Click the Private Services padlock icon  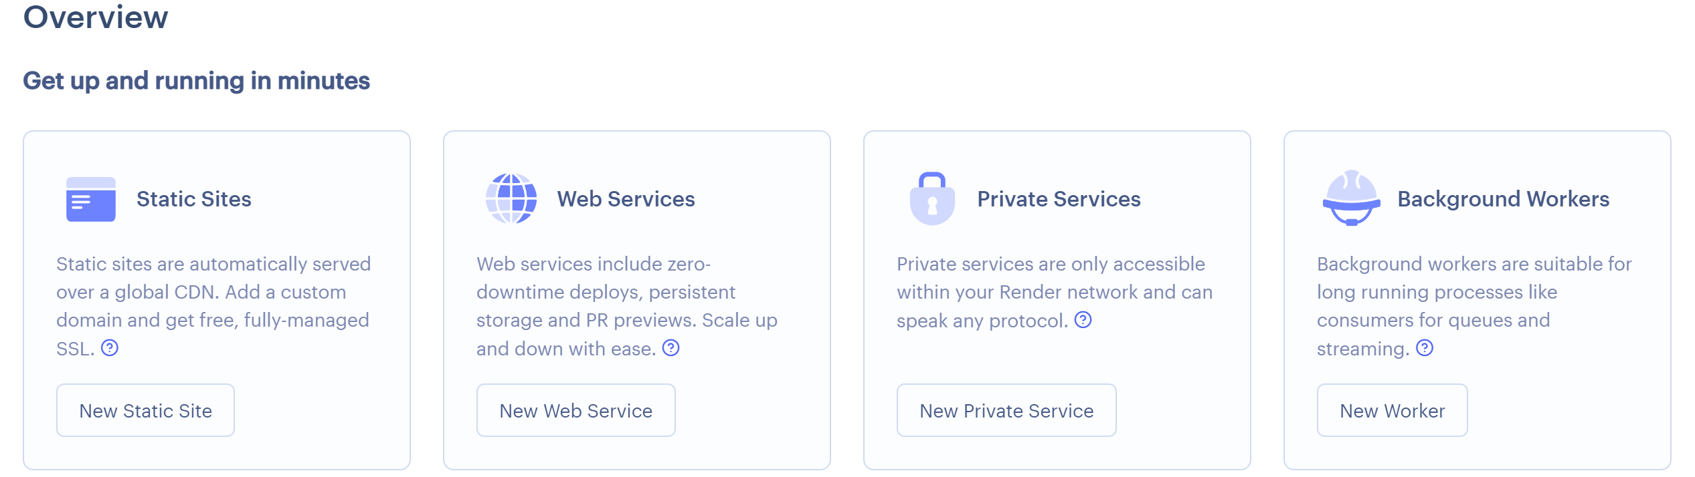point(932,199)
